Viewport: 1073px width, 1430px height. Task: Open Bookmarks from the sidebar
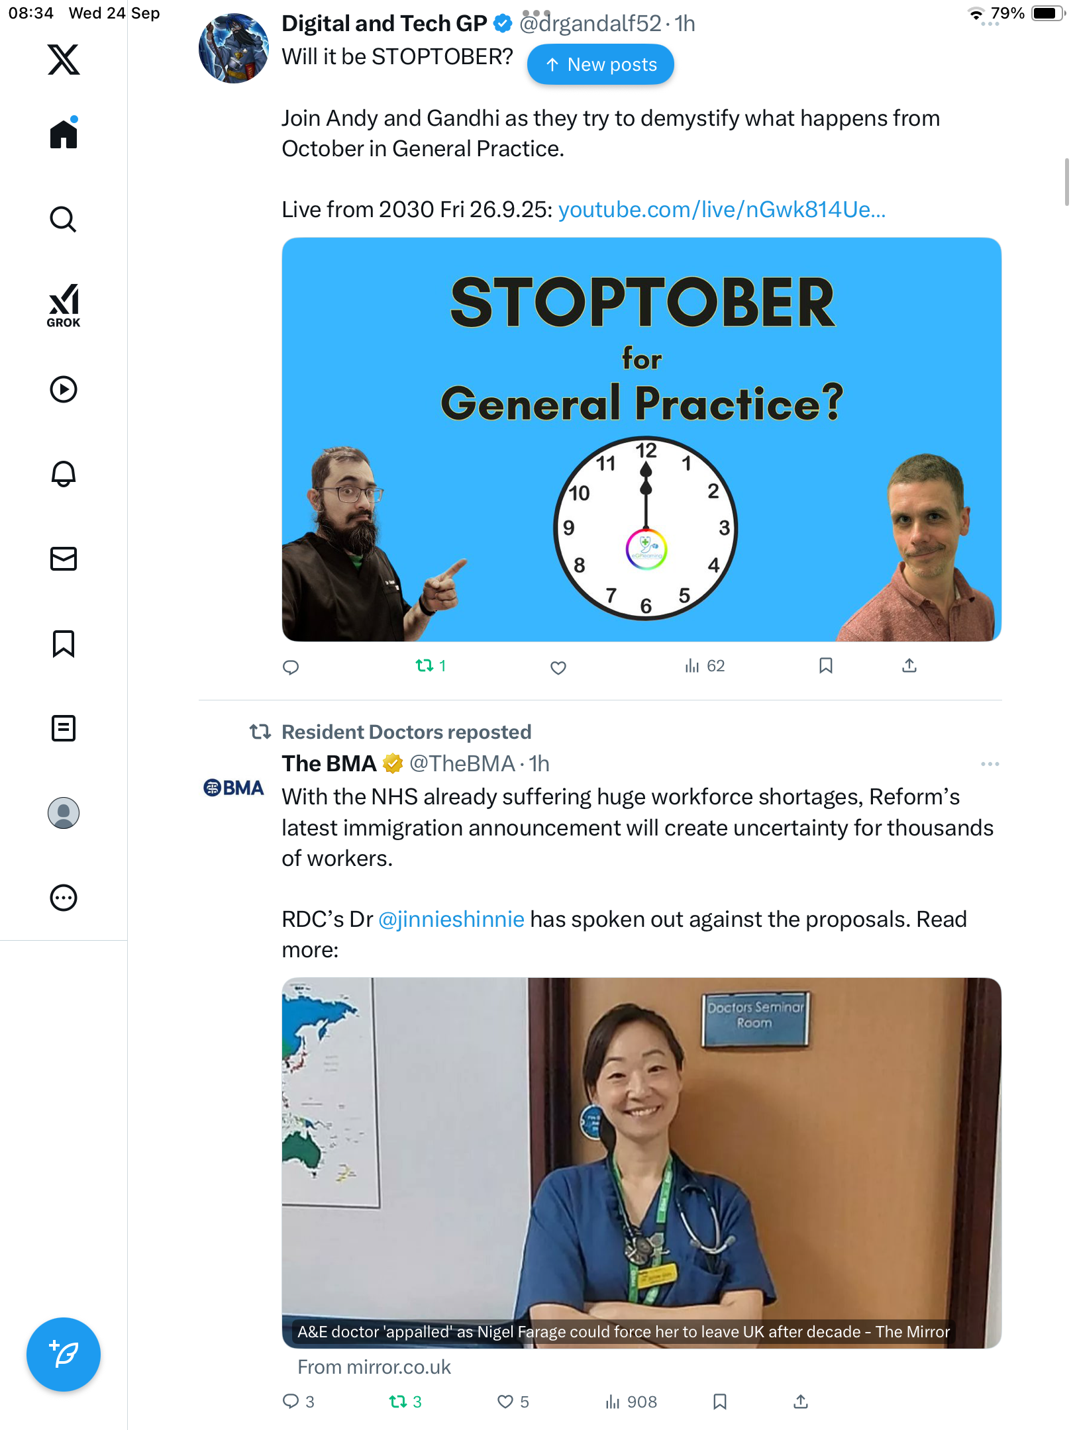coord(64,643)
